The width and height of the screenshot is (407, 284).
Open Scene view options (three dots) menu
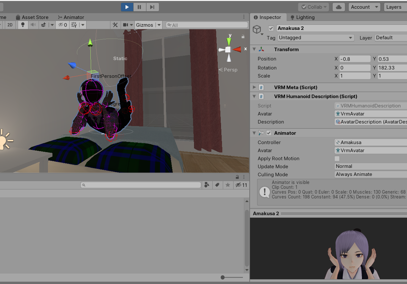244,17
